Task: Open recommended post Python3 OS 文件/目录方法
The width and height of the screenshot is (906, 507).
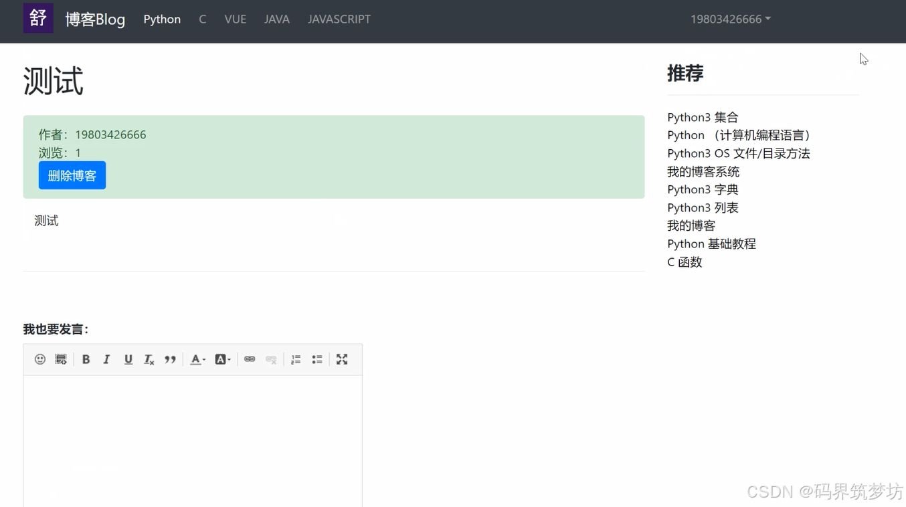Action: (x=739, y=153)
